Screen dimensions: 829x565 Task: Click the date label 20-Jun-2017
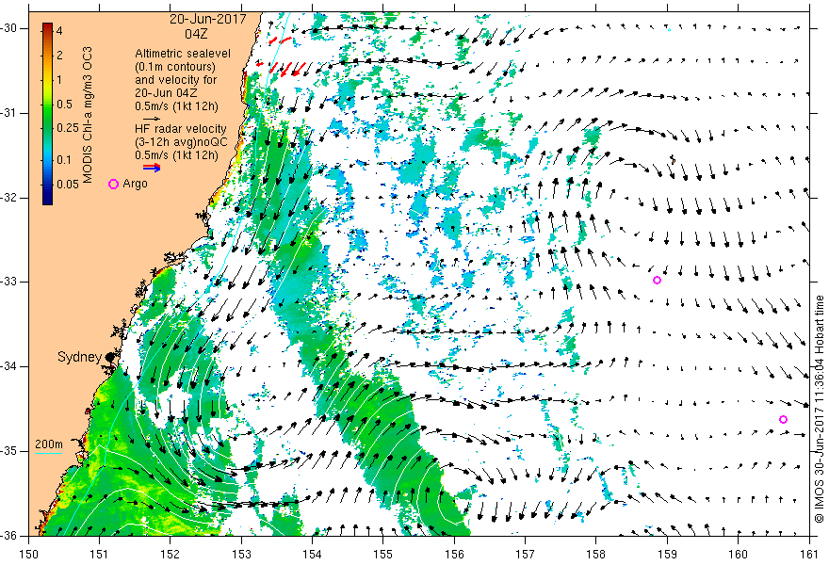(208, 20)
